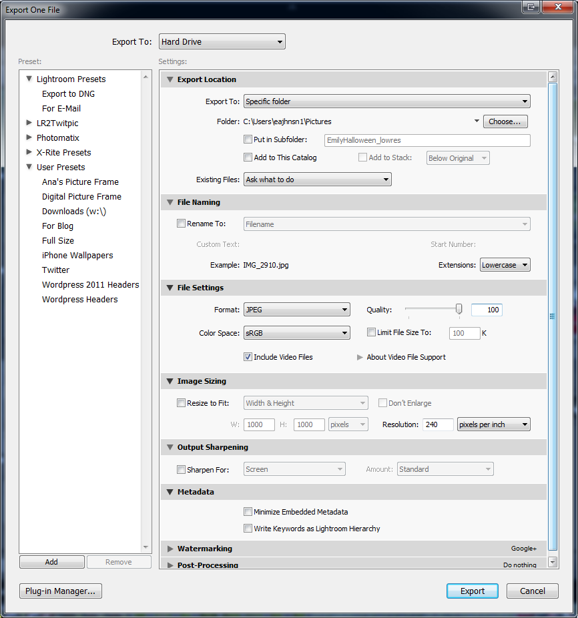Viewport: 578px width, 618px height.
Task: Collapse the Image Sizing section triangle
Action: (x=170, y=381)
